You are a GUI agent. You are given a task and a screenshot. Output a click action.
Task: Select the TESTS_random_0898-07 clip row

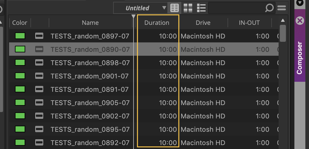click(x=144, y=63)
